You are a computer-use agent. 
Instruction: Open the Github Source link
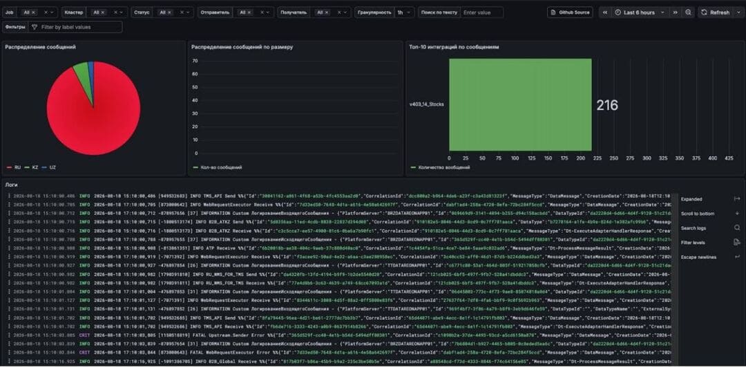[570, 12]
